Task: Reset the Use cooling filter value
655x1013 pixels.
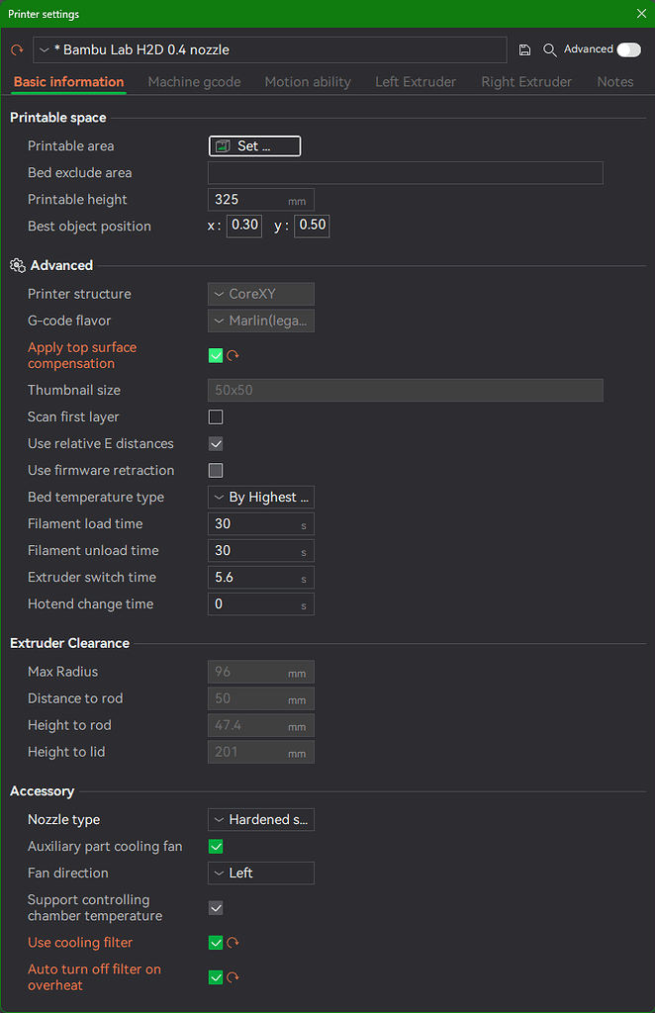Action: [x=234, y=943]
